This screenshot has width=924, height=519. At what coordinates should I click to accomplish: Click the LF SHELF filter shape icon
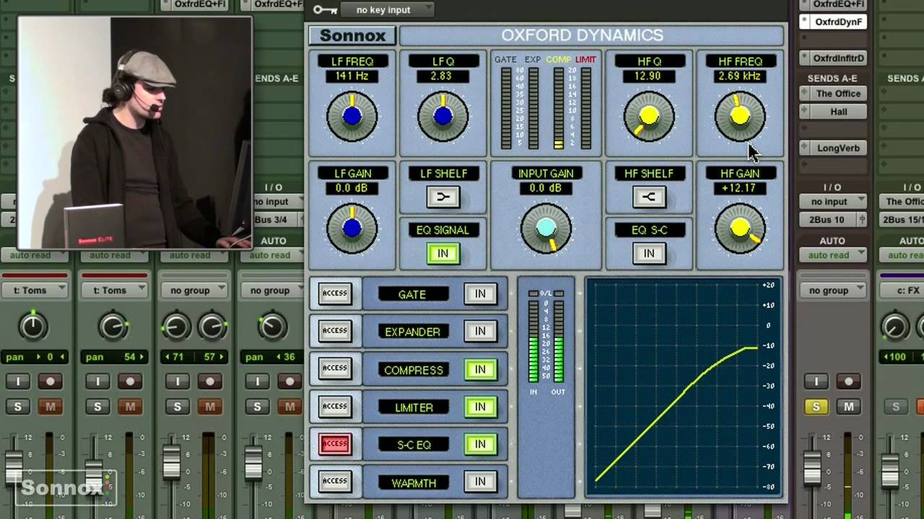tap(443, 196)
